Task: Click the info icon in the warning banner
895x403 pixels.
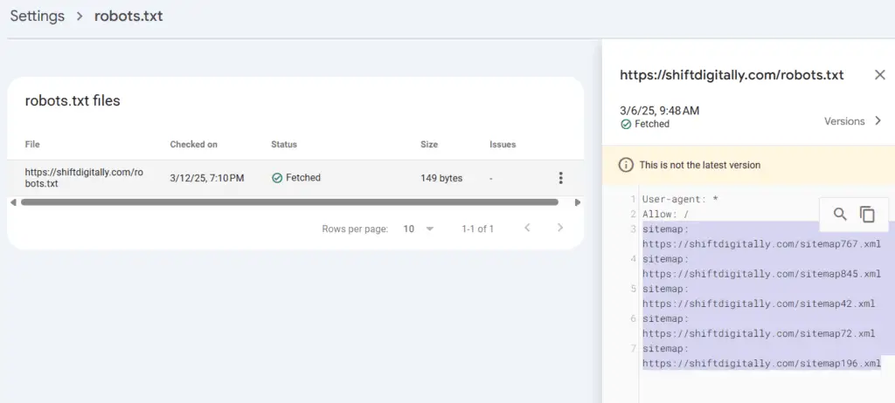Action: click(626, 165)
